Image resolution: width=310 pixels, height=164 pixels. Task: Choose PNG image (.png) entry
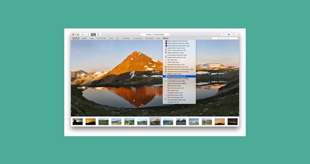179,90
